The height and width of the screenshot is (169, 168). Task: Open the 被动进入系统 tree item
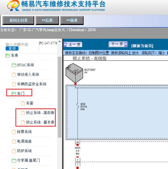coord(28,74)
